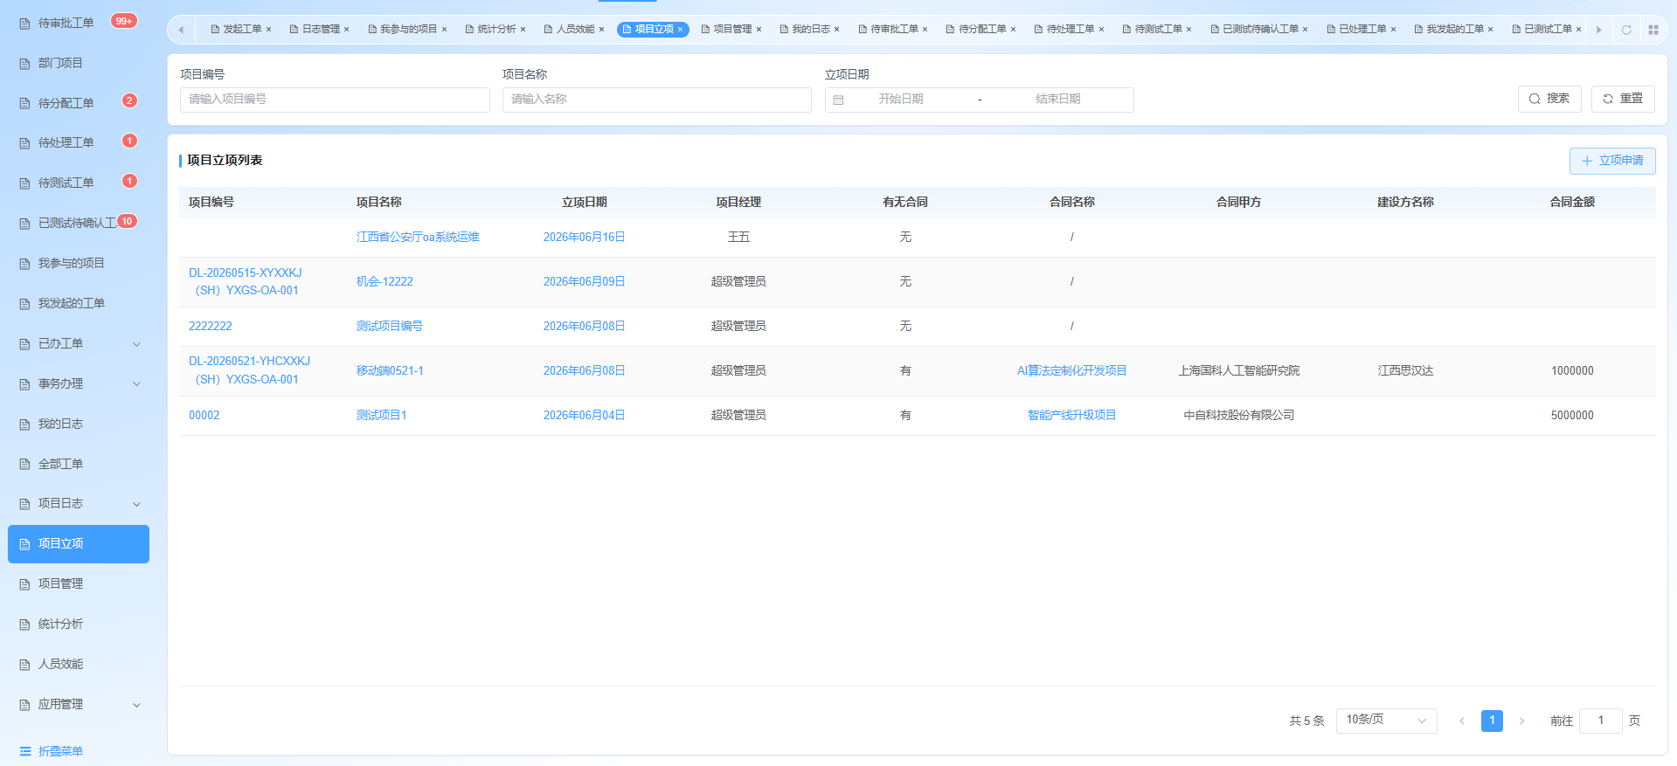Focus the 项目编号 input field

(335, 100)
